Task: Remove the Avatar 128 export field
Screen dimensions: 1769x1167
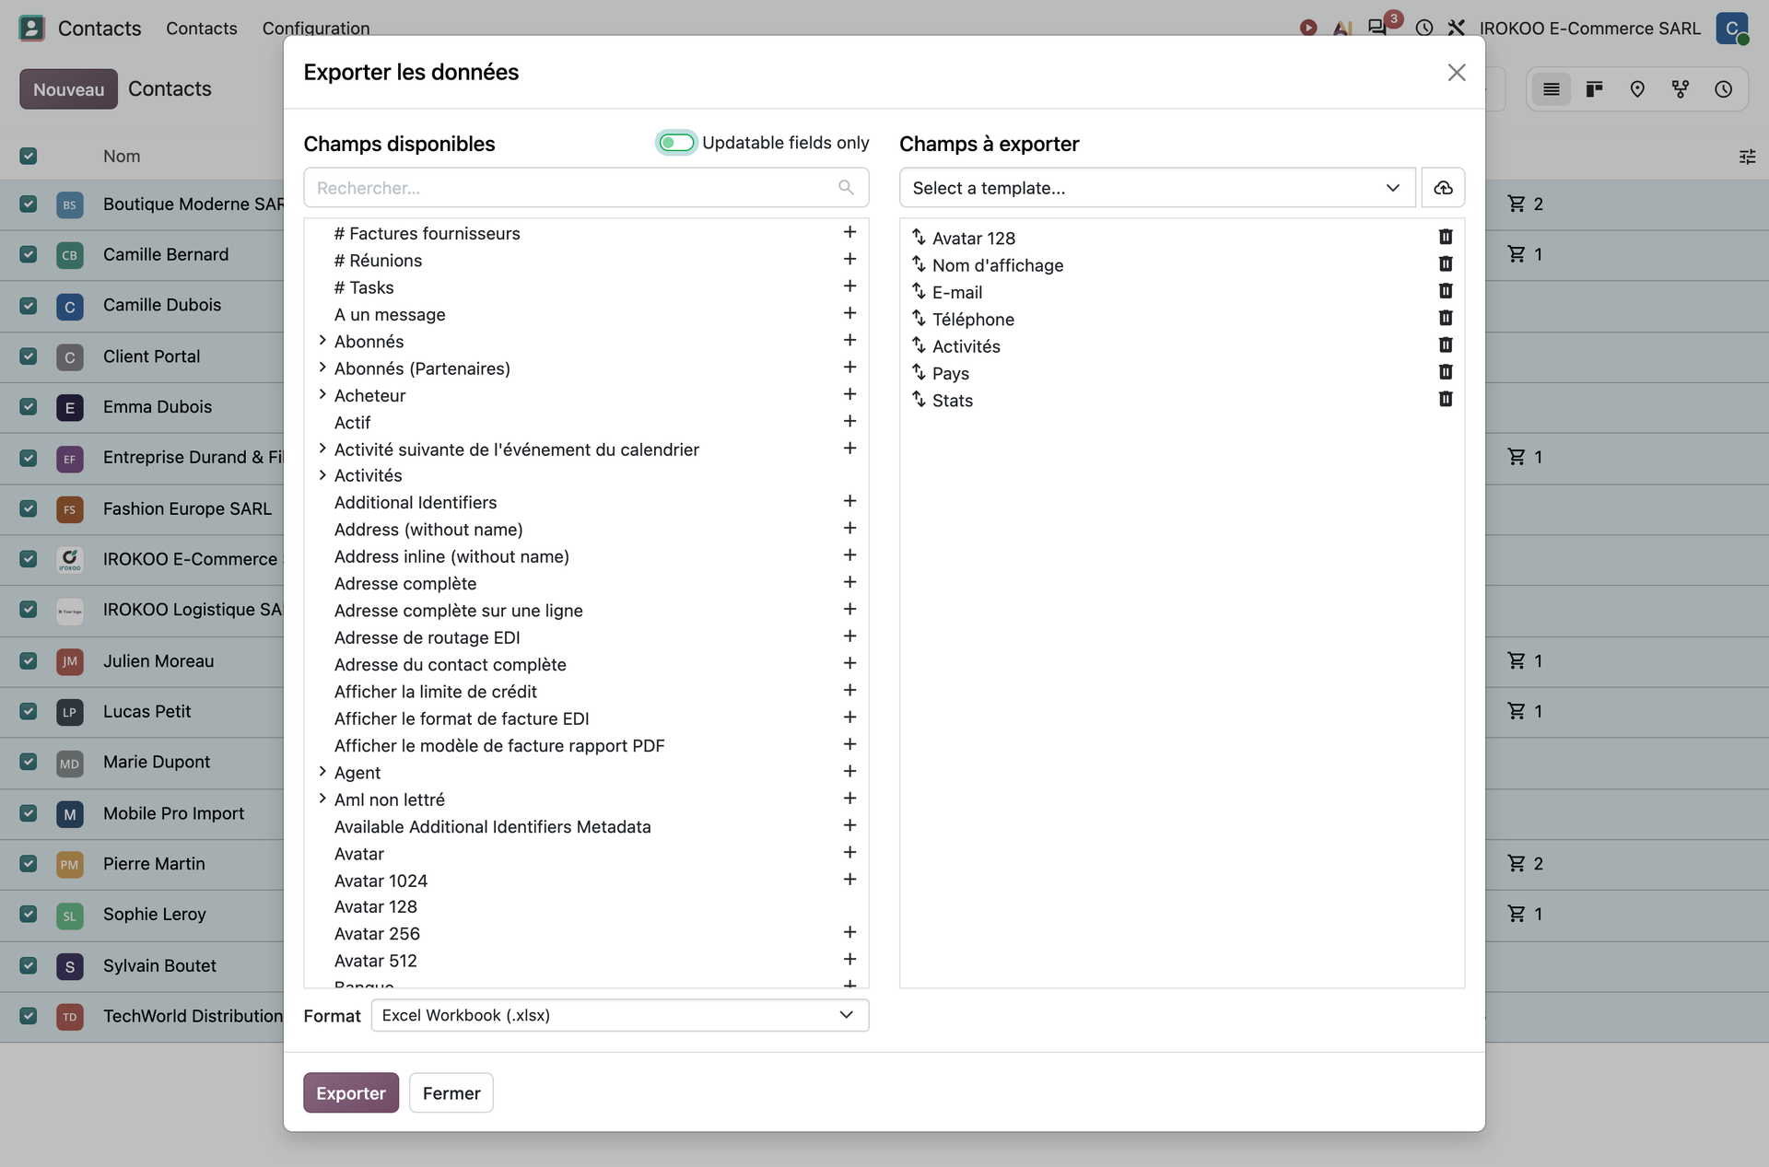Action: 1445,238
